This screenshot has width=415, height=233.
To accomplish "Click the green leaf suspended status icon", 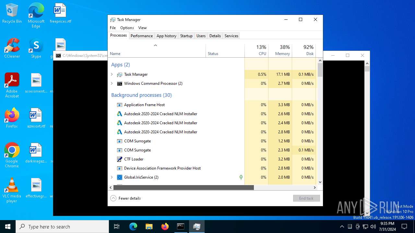I will coord(241,177).
